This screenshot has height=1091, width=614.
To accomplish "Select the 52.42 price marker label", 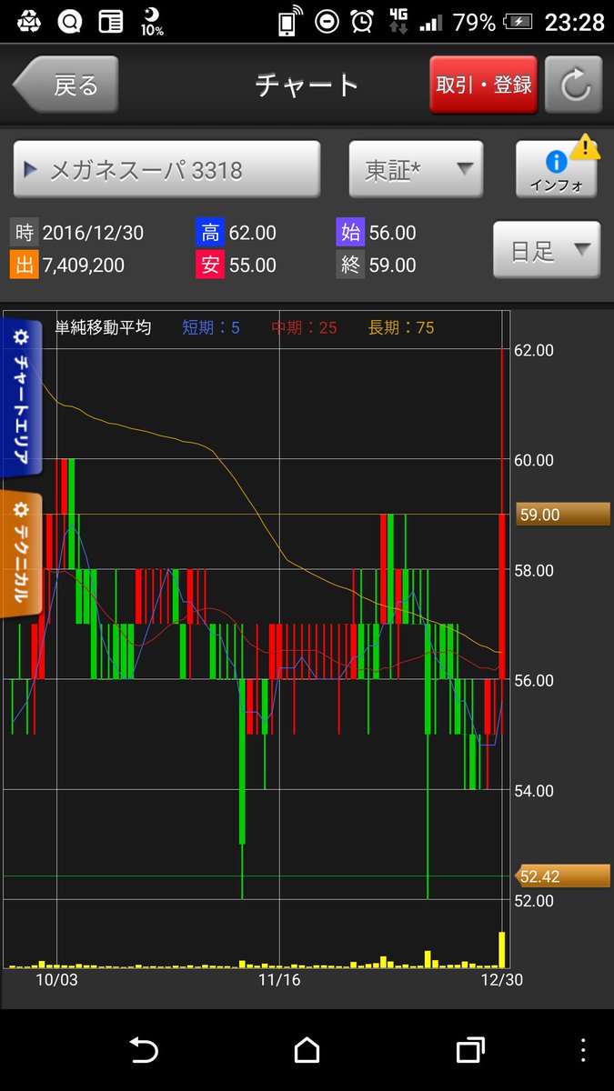I will coord(561,876).
